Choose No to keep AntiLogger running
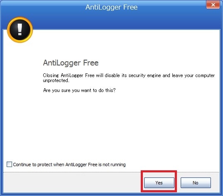This screenshot has height=196, width=223. coord(196,183)
